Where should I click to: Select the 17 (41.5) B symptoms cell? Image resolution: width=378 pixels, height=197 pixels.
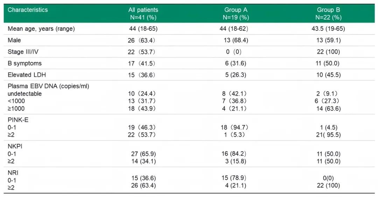pyautogui.click(x=141, y=63)
